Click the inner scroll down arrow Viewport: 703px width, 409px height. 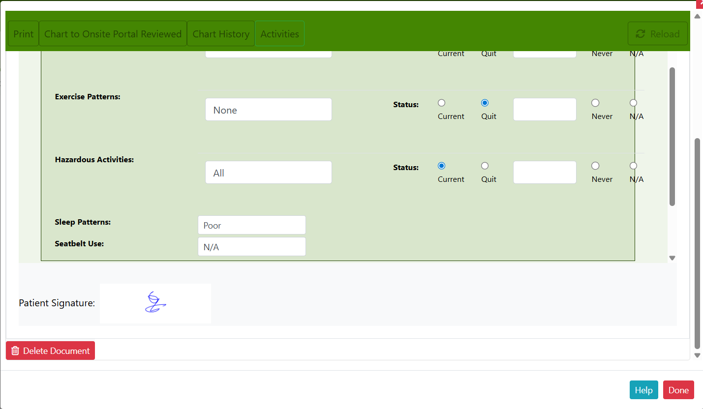(x=672, y=258)
